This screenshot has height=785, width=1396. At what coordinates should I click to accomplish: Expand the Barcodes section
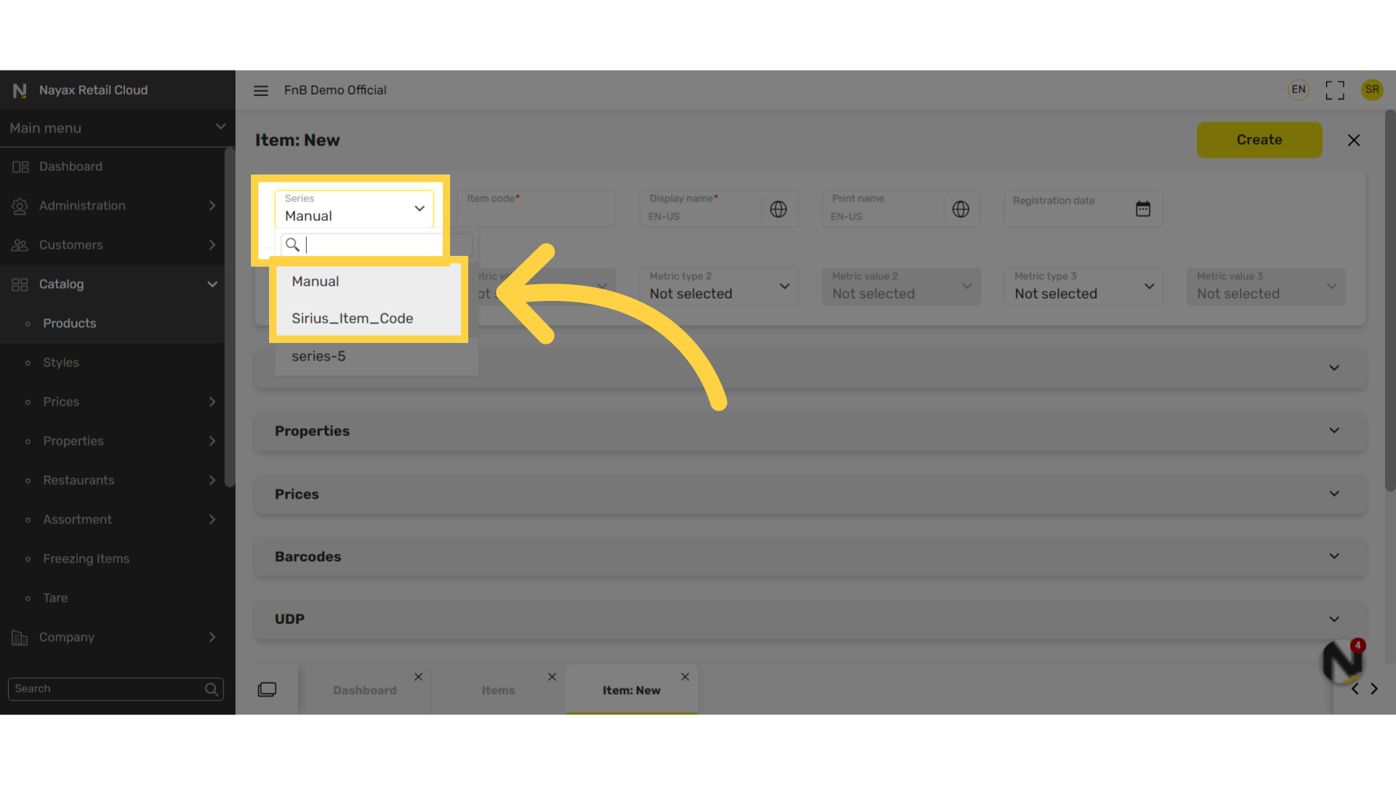809,557
